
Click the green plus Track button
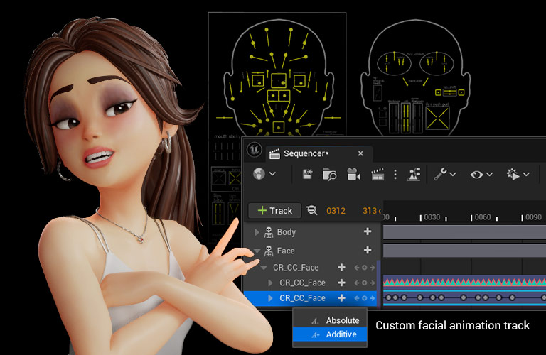[x=274, y=210]
